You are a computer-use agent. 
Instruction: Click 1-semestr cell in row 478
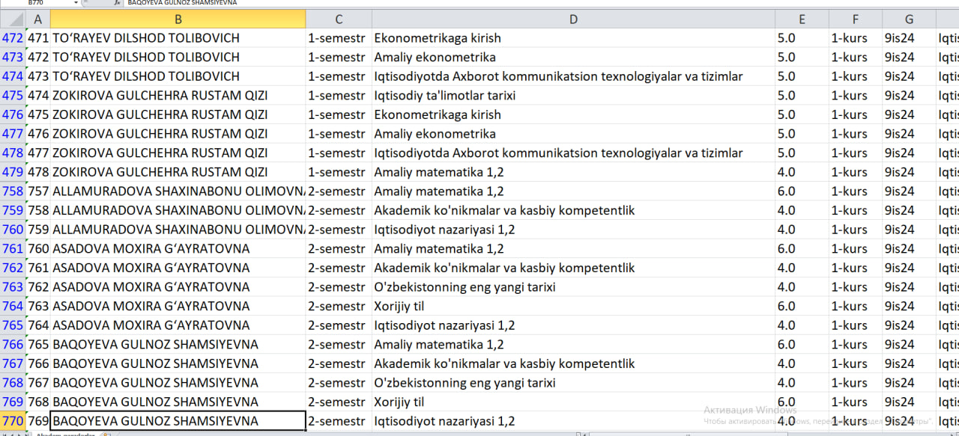coord(339,153)
